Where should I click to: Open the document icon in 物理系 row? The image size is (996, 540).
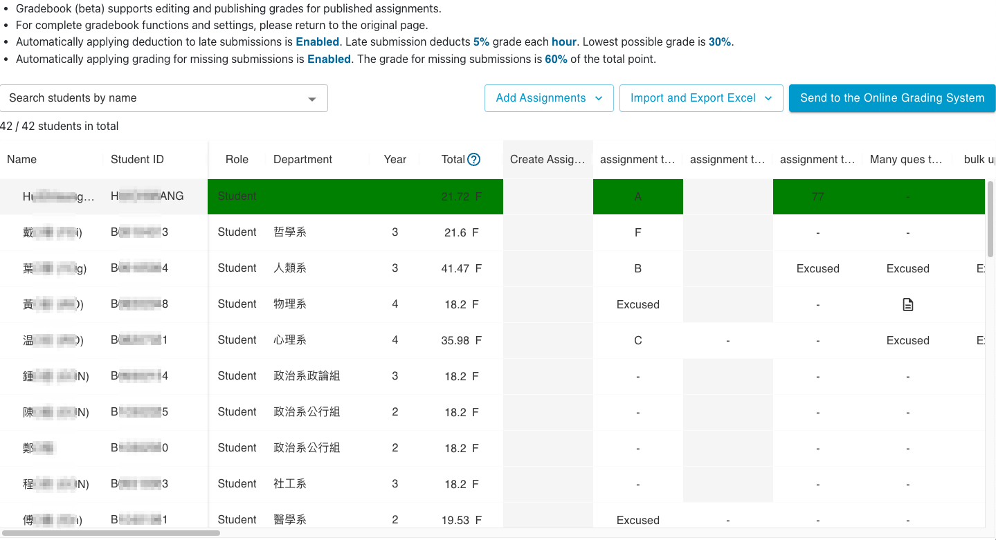(908, 304)
